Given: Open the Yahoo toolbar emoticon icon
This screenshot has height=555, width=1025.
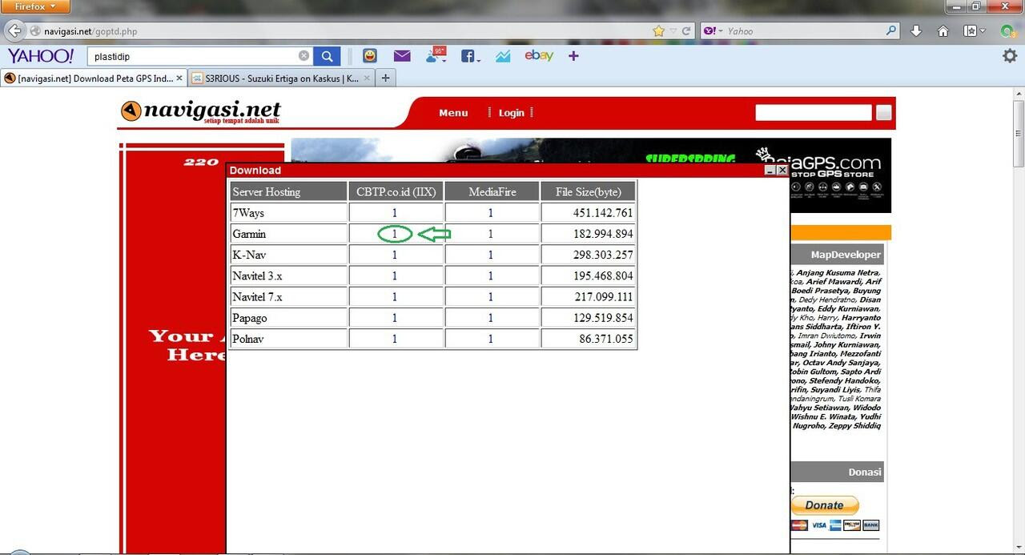Looking at the screenshot, I should [369, 56].
